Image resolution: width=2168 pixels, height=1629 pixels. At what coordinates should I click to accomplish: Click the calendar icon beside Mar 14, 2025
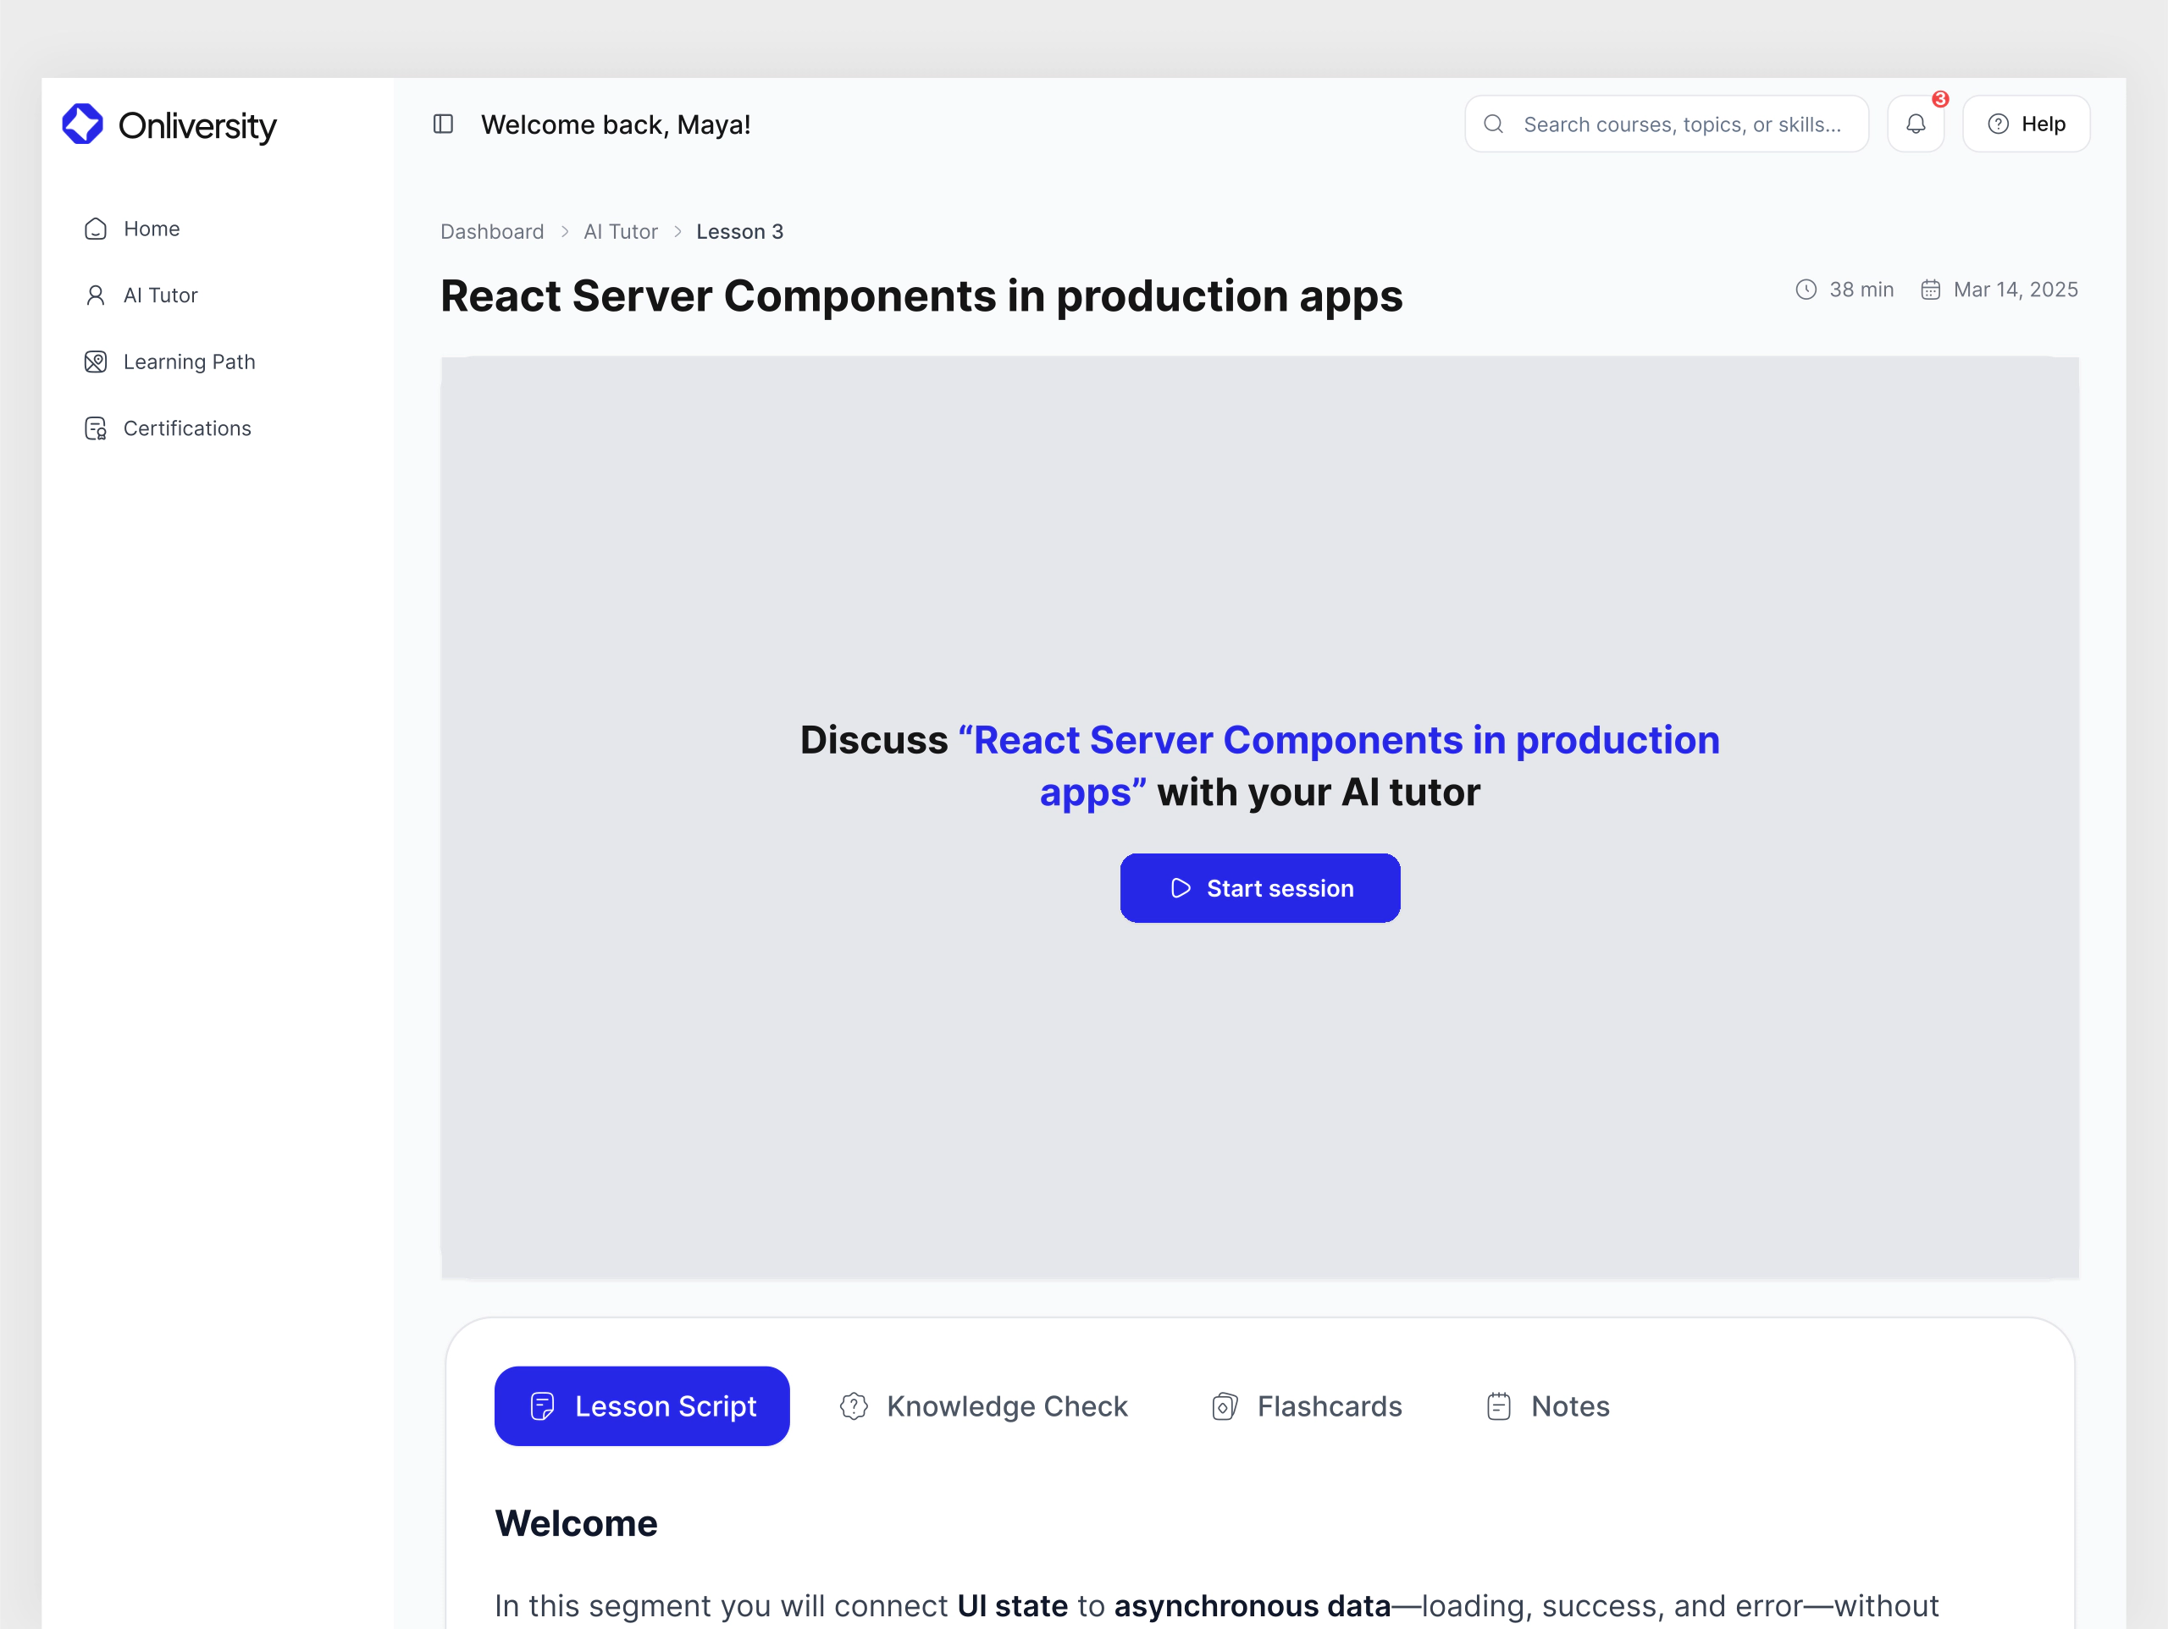(x=1930, y=290)
